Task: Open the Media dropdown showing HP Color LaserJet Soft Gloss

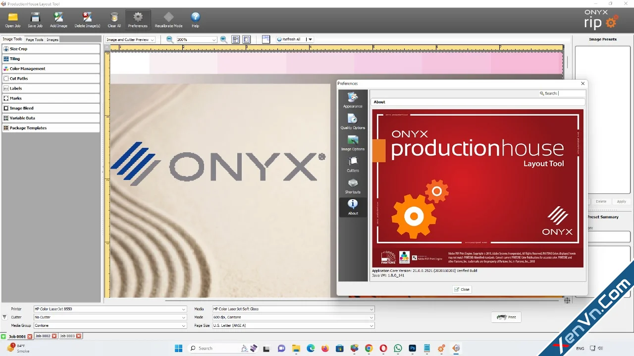Action: tap(293, 309)
